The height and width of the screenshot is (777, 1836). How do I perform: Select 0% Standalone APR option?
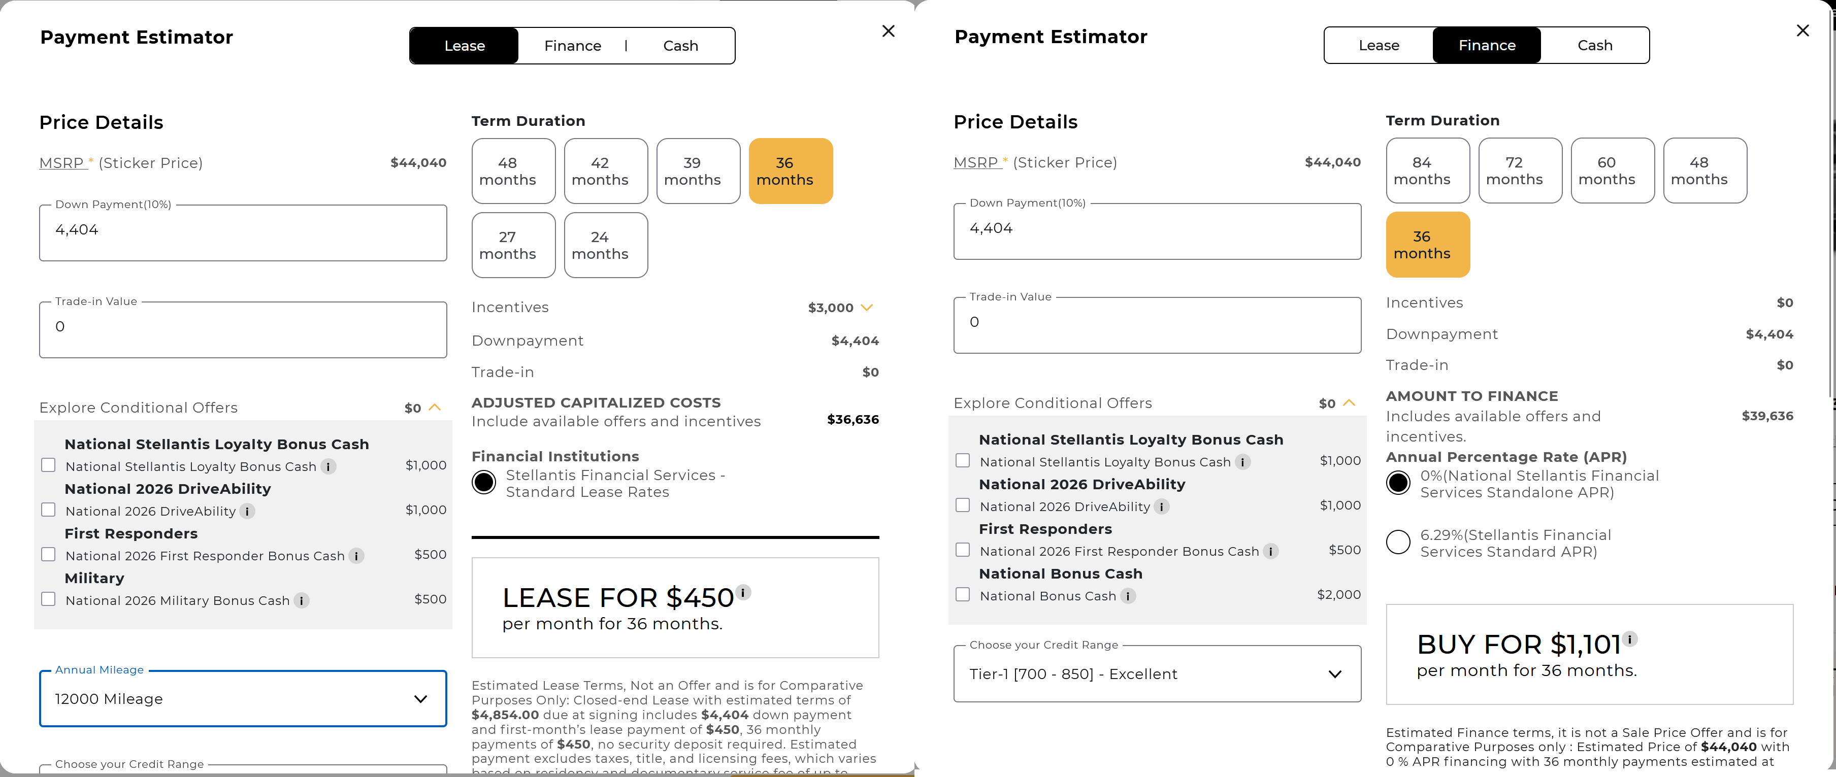1398,483
